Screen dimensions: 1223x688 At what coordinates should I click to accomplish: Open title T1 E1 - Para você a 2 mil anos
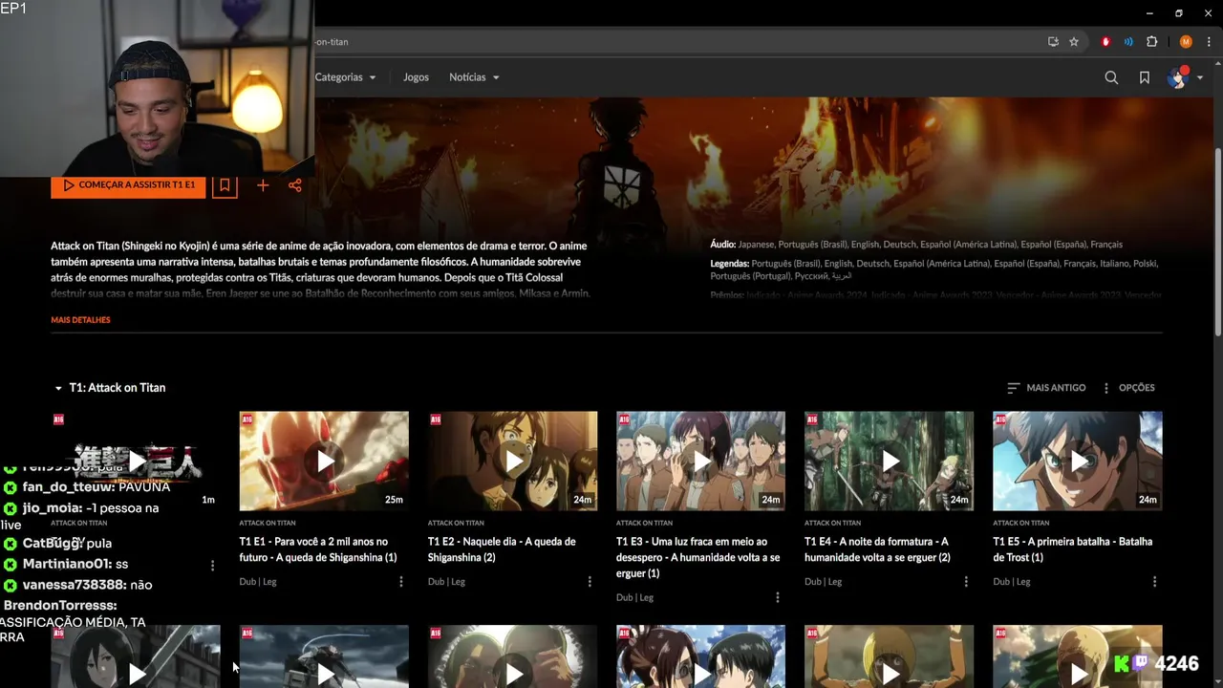pos(318,549)
